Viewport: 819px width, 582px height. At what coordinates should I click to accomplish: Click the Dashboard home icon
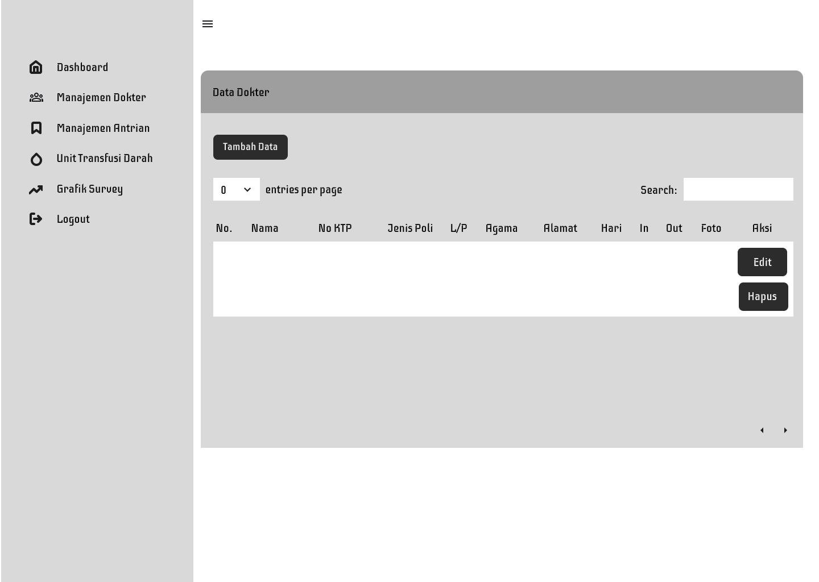(36, 67)
